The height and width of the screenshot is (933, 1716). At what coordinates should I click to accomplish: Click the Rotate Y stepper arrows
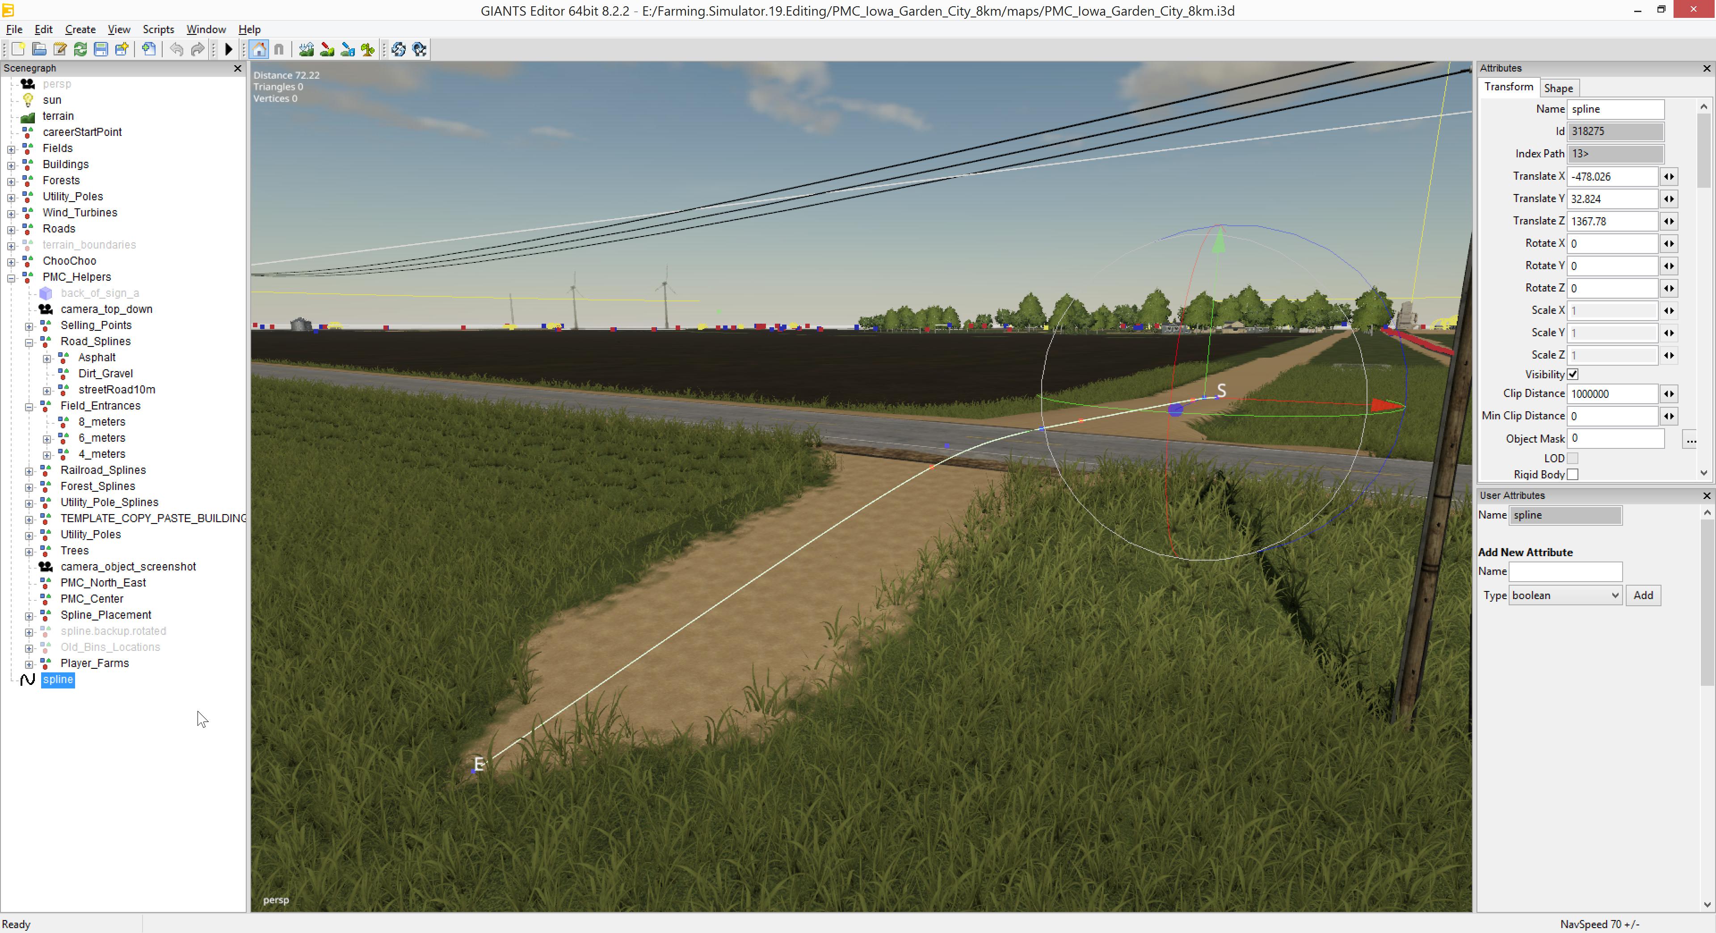coord(1669,266)
